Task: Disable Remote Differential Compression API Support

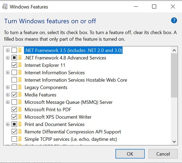Action: [x=14, y=132]
